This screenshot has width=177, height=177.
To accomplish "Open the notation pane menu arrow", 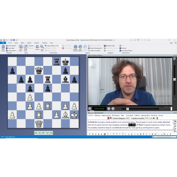I will [x=174, y=113].
